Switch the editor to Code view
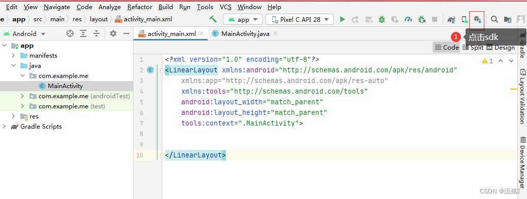 click(446, 48)
